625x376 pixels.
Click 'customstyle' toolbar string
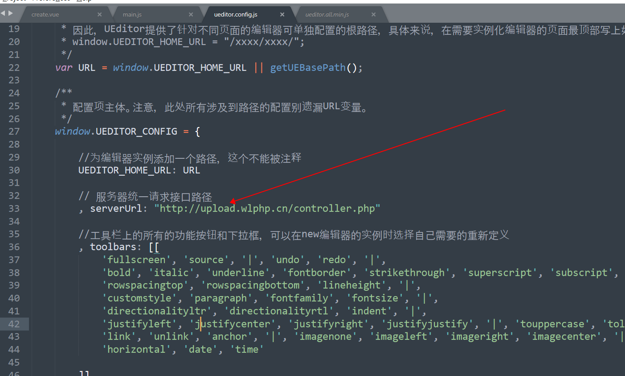point(139,298)
